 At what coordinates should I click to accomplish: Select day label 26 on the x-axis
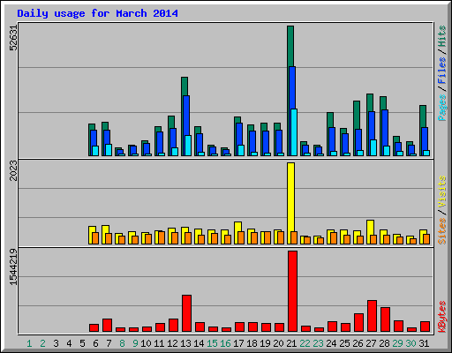point(358,343)
